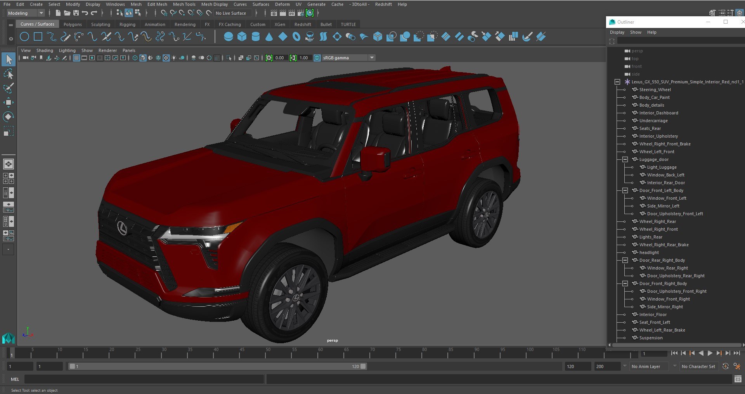The image size is (745, 394).
Task: Play the animation forwards
Action: [x=710, y=353]
